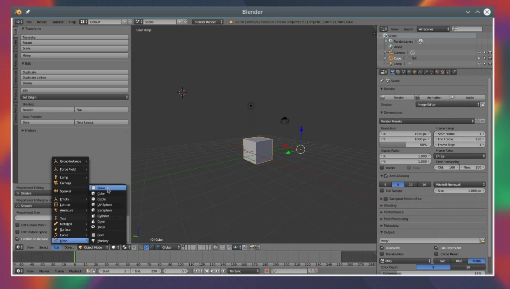Click the Camera icon in the Add menu
Screen dimensions: 510x289
pos(56,183)
